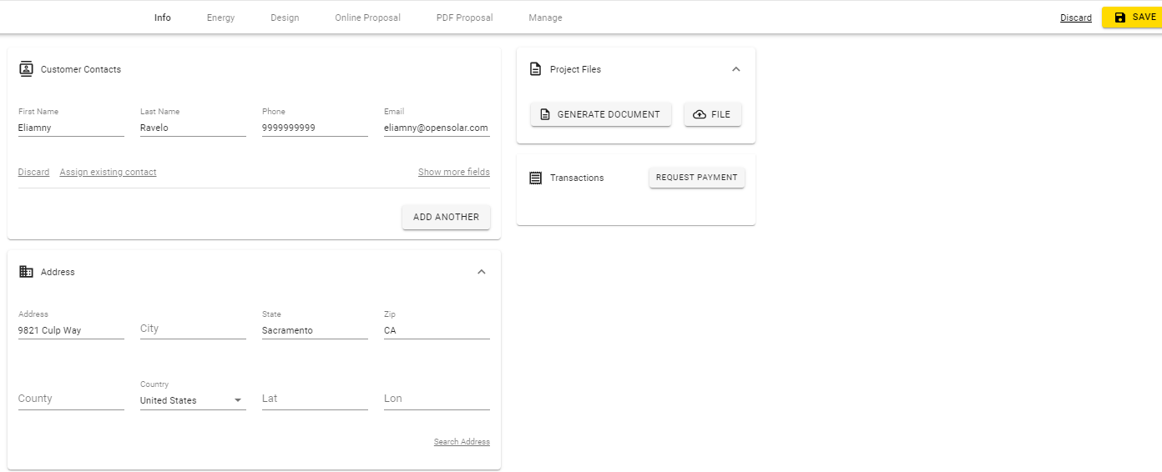The height and width of the screenshot is (472, 1162).
Task: Open the Country dropdown
Action: [x=193, y=400]
